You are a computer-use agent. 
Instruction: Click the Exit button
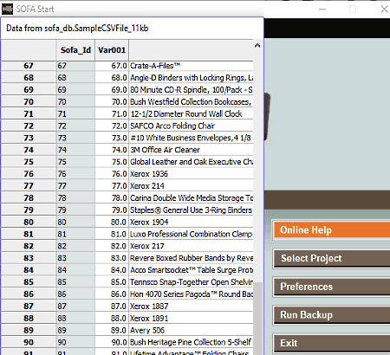pyautogui.click(x=332, y=343)
